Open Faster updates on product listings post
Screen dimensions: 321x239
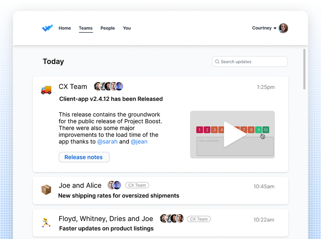106,228
